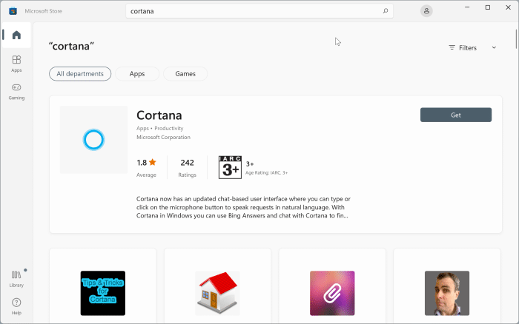
Task: Click the orange rating star
Action: (x=153, y=162)
